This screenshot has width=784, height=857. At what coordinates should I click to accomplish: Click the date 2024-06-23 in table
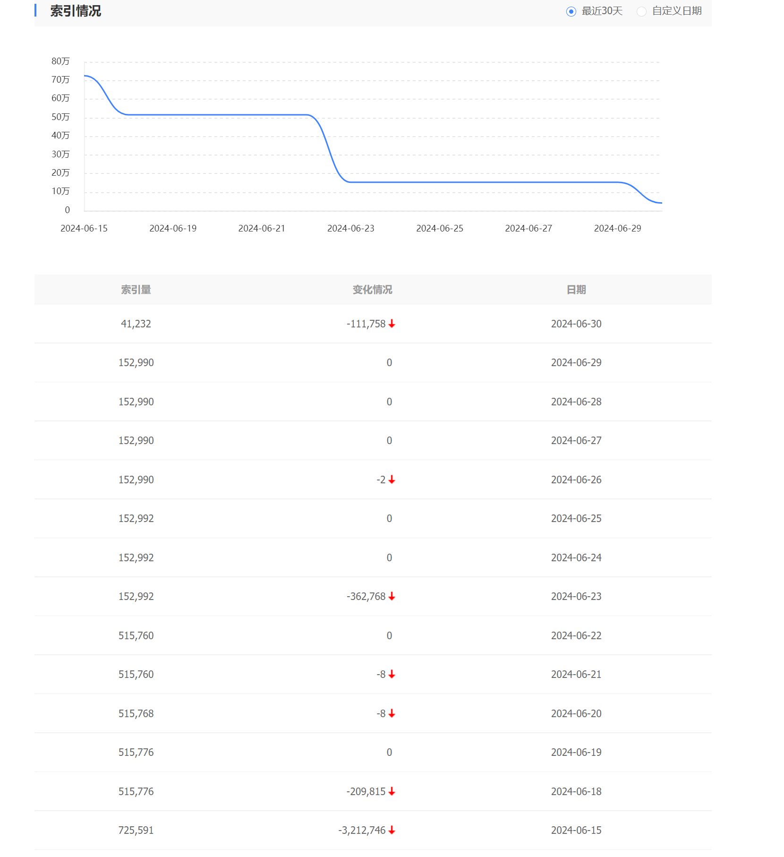tap(576, 596)
